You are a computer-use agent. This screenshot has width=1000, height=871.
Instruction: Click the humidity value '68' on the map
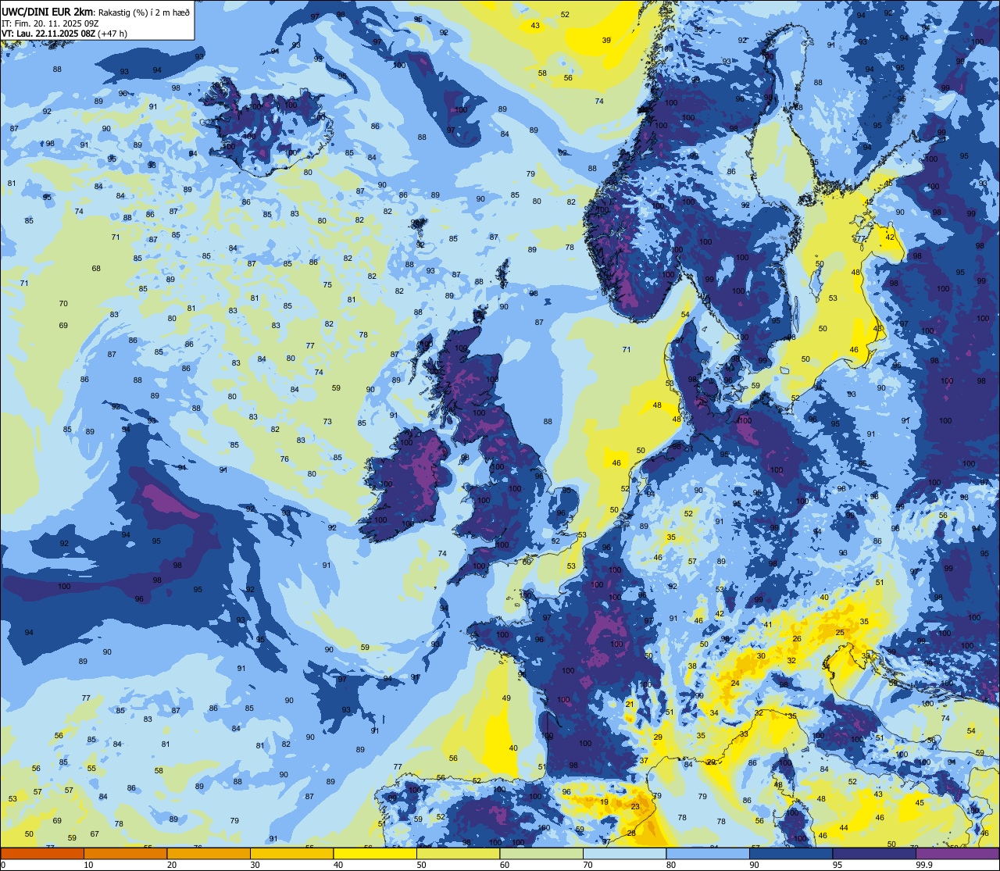pos(96,268)
